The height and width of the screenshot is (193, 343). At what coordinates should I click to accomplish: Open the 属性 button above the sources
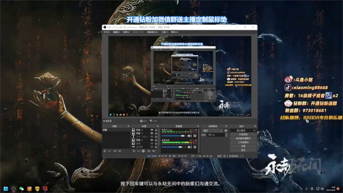(x=144, y=121)
